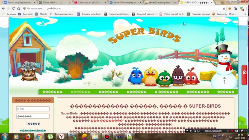Open the Windows Start menu
Screen dimensions: 249x140
(x=5, y=136)
